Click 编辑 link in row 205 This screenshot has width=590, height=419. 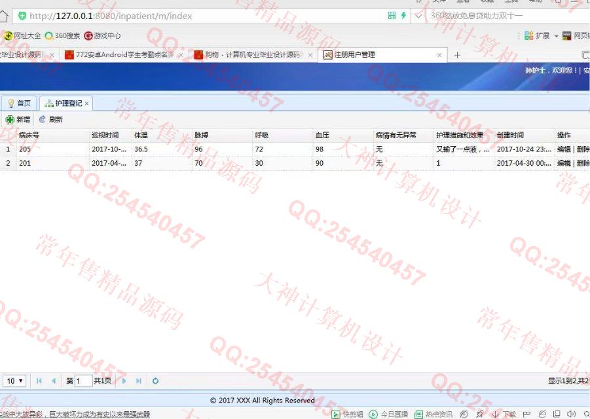[x=564, y=149]
